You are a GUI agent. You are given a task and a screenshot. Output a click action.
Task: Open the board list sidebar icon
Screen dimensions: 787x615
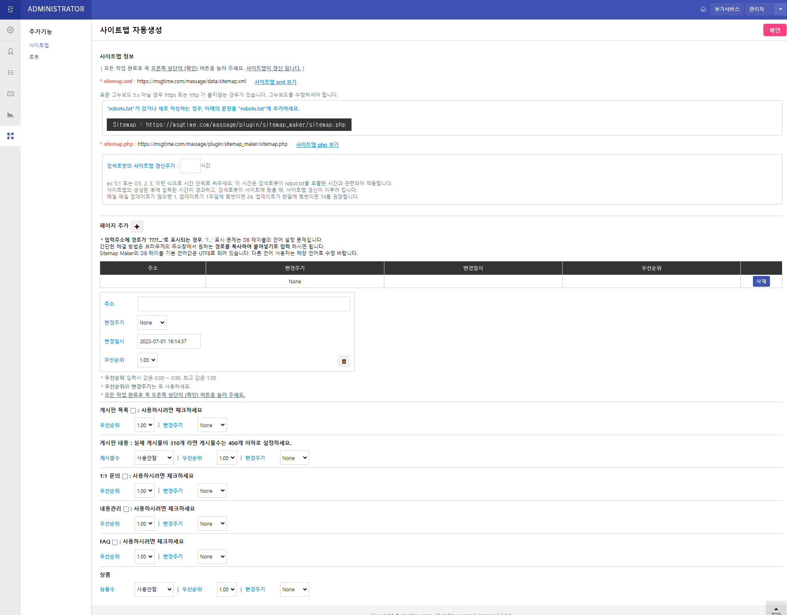tap(10, 72)
